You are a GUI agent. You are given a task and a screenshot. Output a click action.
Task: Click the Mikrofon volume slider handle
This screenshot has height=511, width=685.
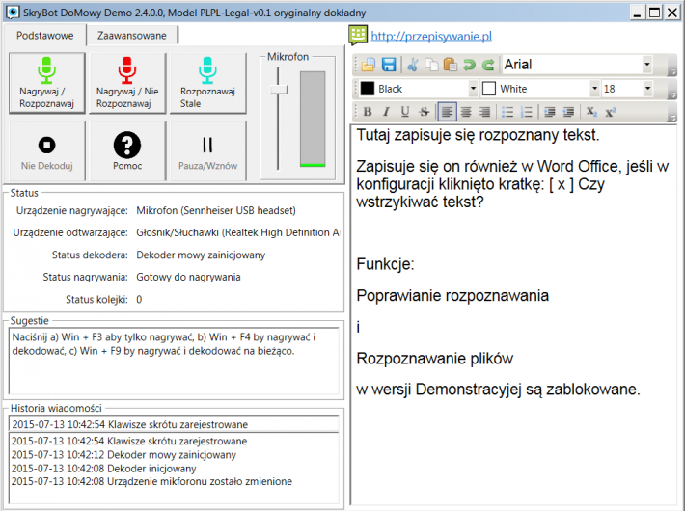click(278, 90)
